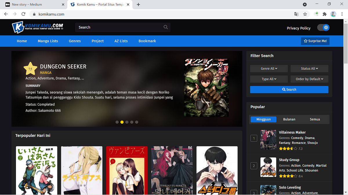Click the Komikamu.com logo

tap(38, 27)
